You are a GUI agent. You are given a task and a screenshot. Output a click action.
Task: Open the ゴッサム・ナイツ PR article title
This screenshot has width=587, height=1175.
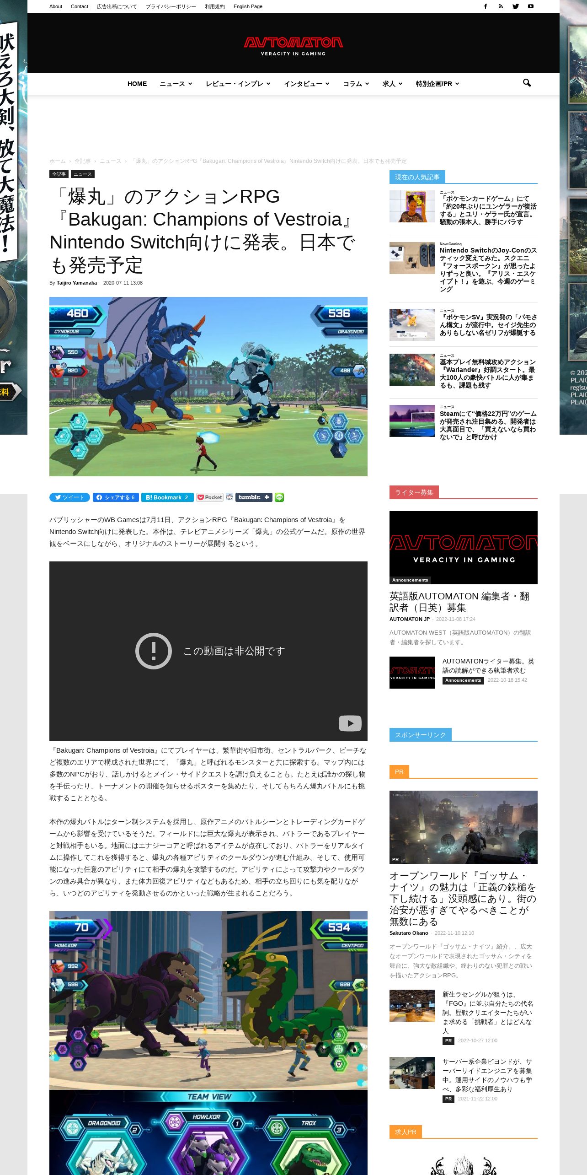463,898
